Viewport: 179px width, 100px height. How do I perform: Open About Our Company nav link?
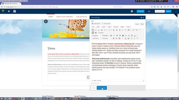[x=65, y=17]
